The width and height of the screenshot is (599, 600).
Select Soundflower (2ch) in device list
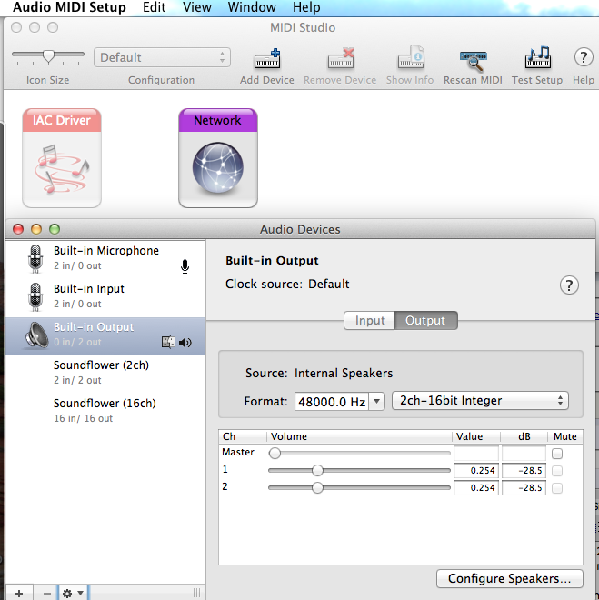(105, 373)
